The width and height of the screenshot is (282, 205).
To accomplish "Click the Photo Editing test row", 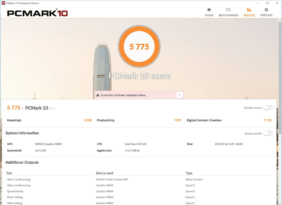I will pos(15,197).
